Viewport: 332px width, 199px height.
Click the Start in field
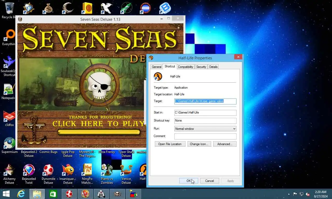coord(205,113)
